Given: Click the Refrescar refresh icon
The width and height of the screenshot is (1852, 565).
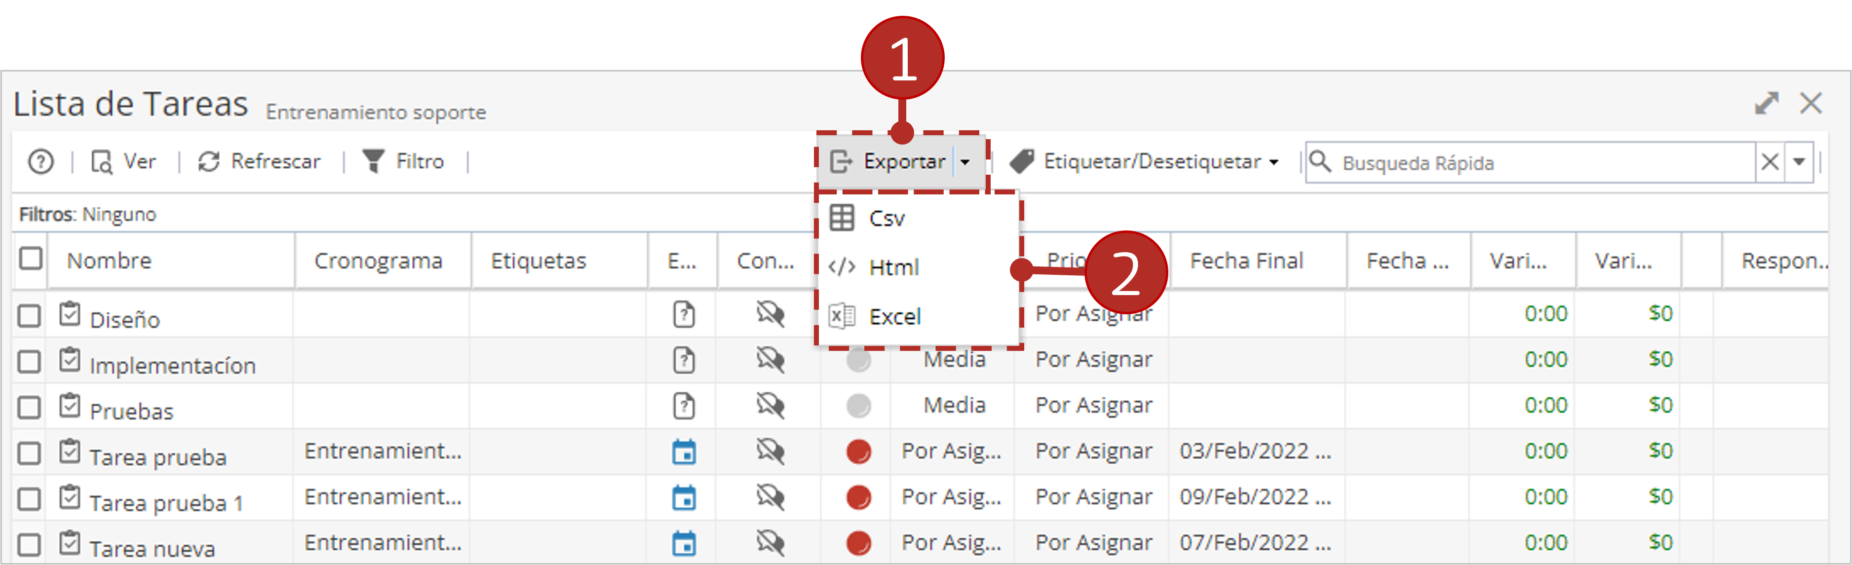Looking at the screenshot, I should pyautogui.click(x=208, y=162).
